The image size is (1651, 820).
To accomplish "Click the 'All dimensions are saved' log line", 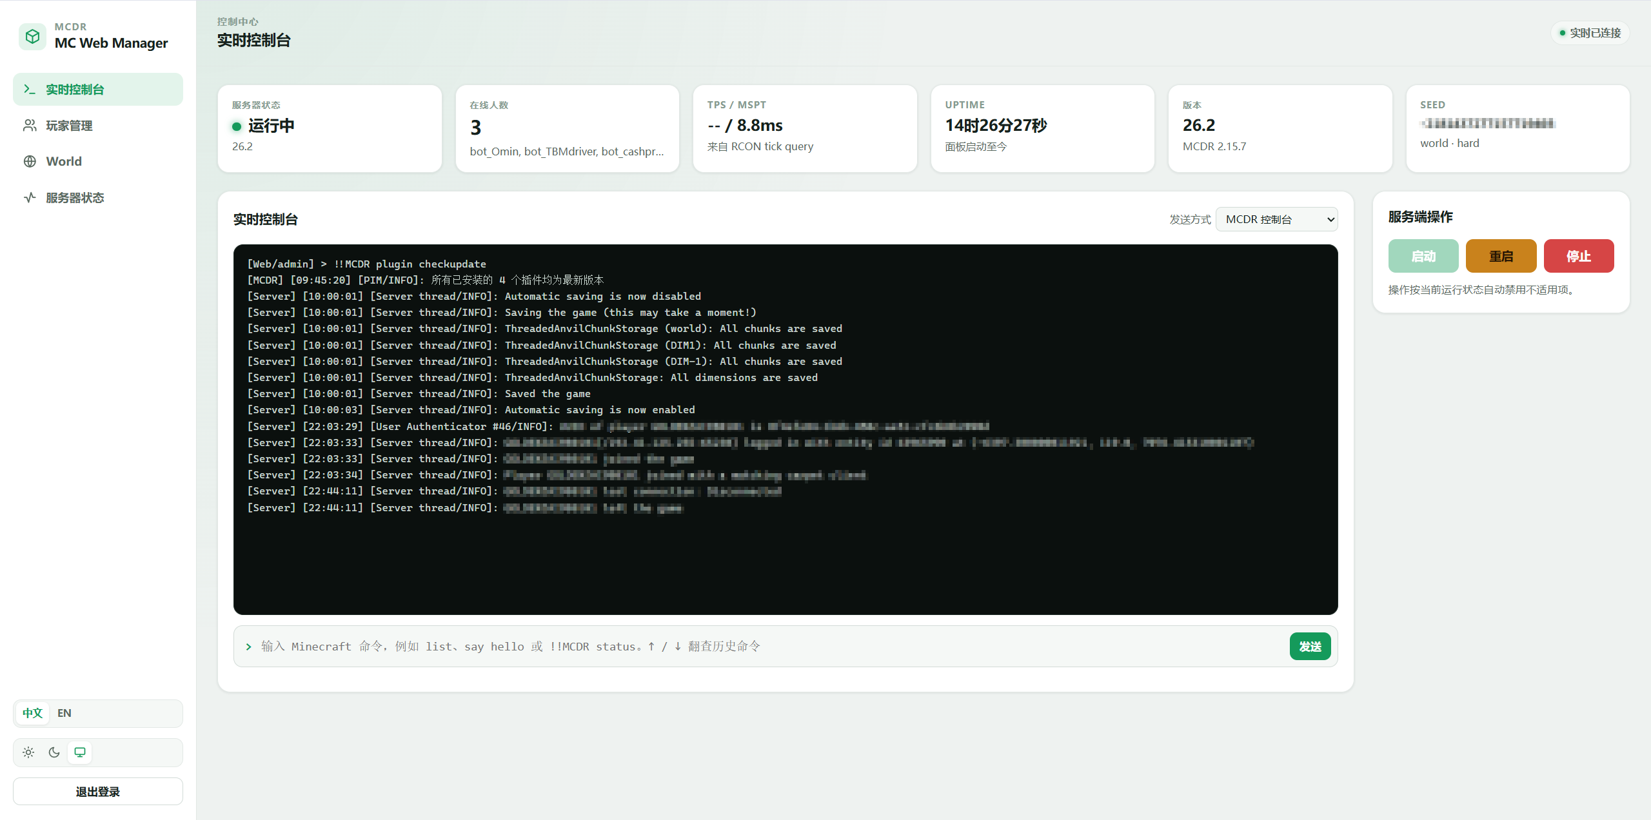I will [533, 377].
